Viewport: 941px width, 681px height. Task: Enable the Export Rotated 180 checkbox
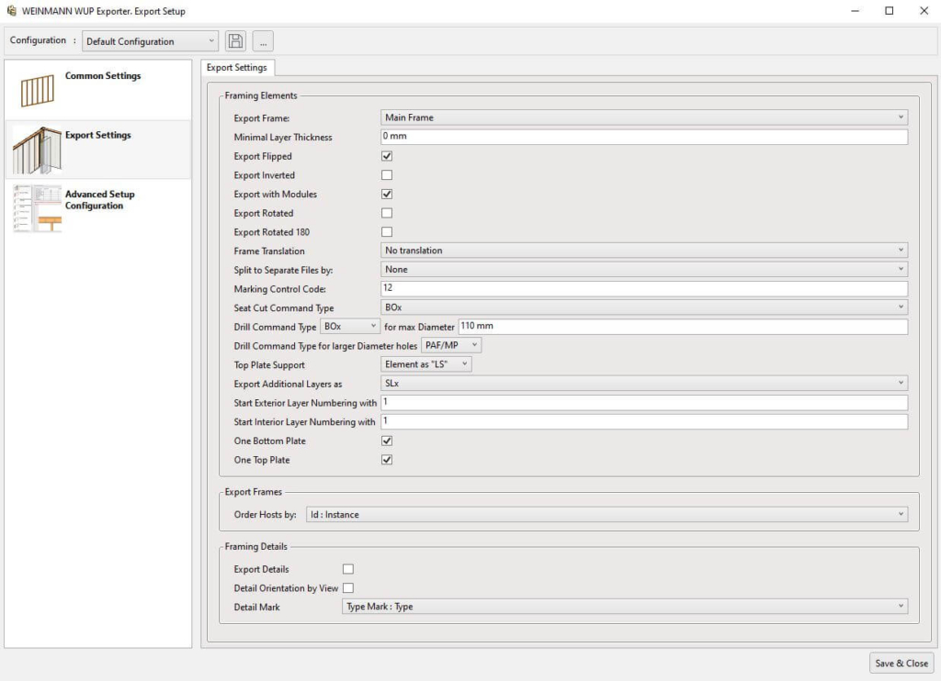(x=387, y=232)
